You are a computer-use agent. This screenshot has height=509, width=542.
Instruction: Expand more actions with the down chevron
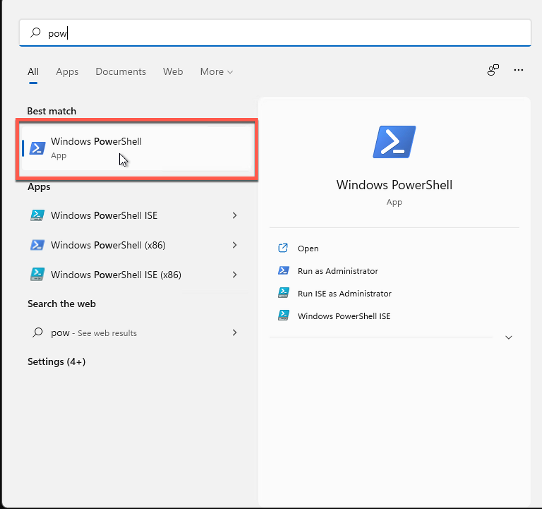[508, 337]
